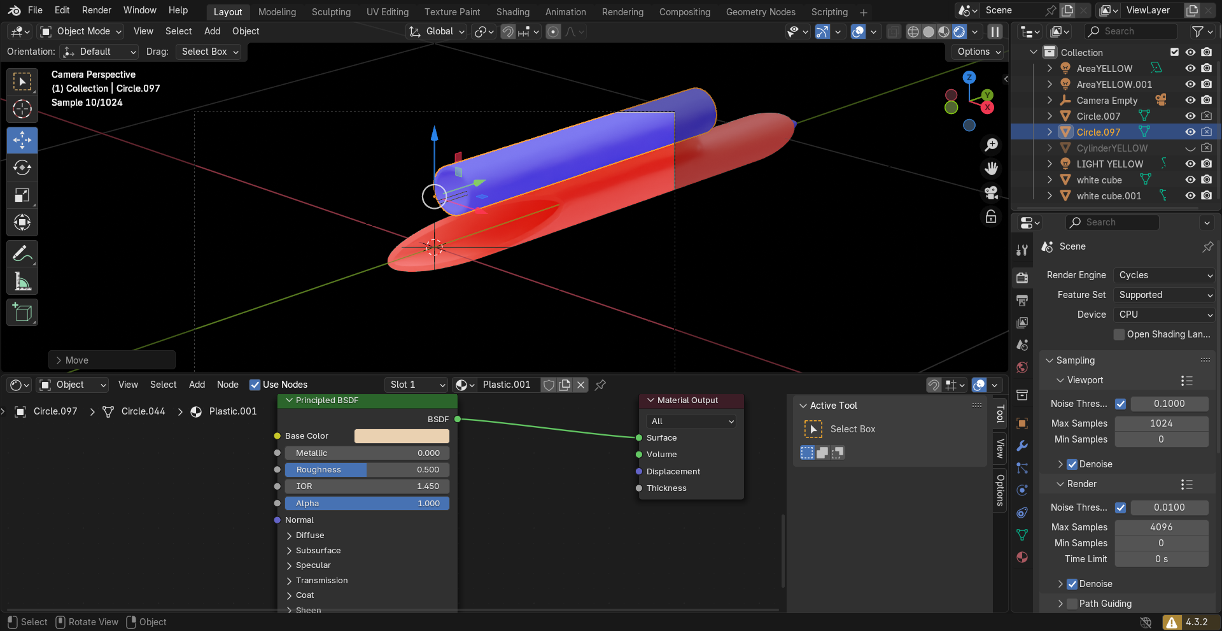Open the Device CPU dropdown
This screenshot has width=1222, height=631.
(x=1165, y=315)
